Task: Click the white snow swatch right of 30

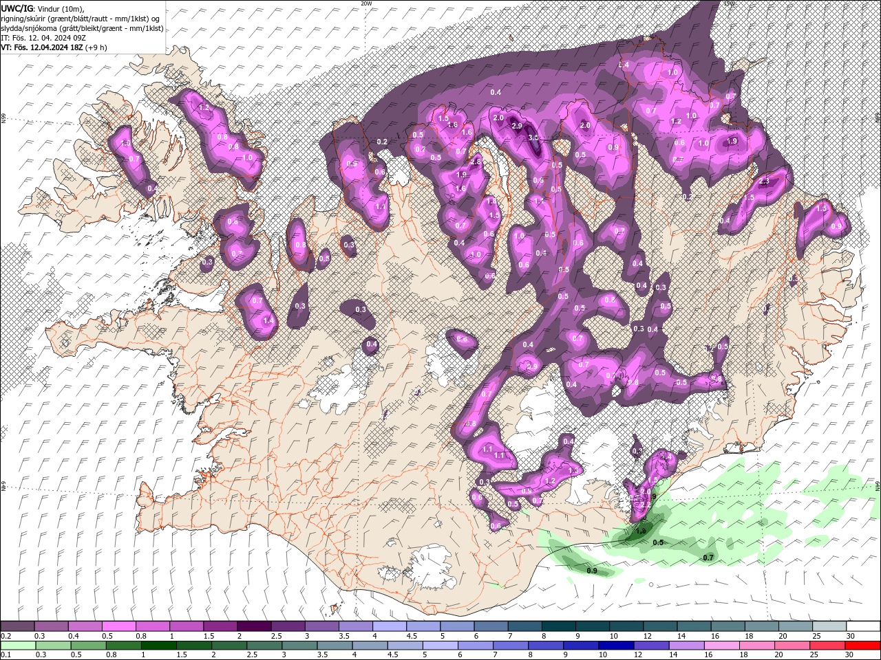Action: pos(864,626)
